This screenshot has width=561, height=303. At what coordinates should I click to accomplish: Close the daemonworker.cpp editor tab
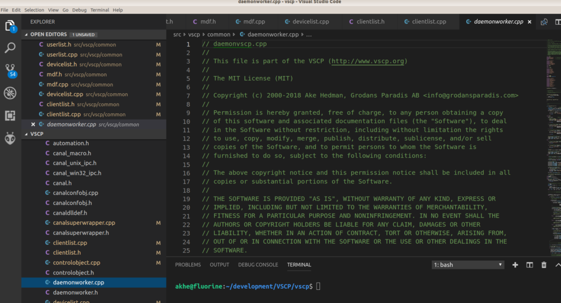tap(530, 22)
